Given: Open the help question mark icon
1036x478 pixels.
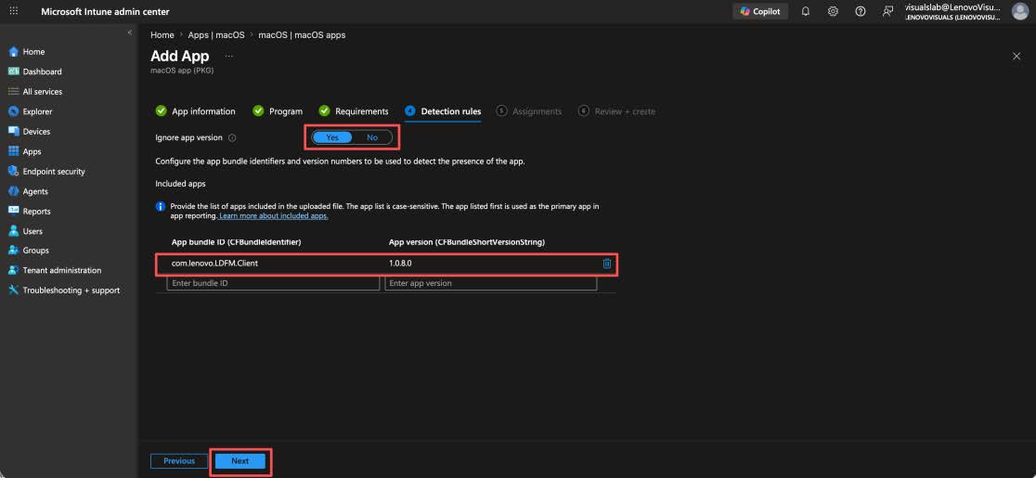Looking at the screenshot, I should point(861,11).
